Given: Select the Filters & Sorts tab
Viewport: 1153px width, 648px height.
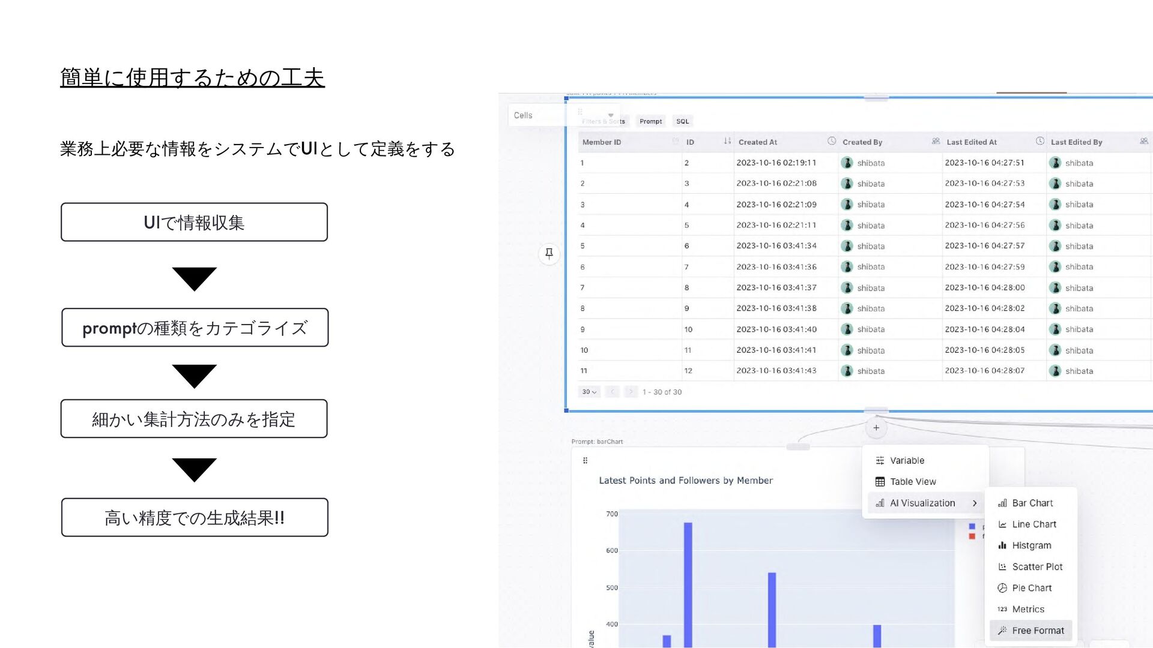Looking at the screenshot, I should [604, 121].
